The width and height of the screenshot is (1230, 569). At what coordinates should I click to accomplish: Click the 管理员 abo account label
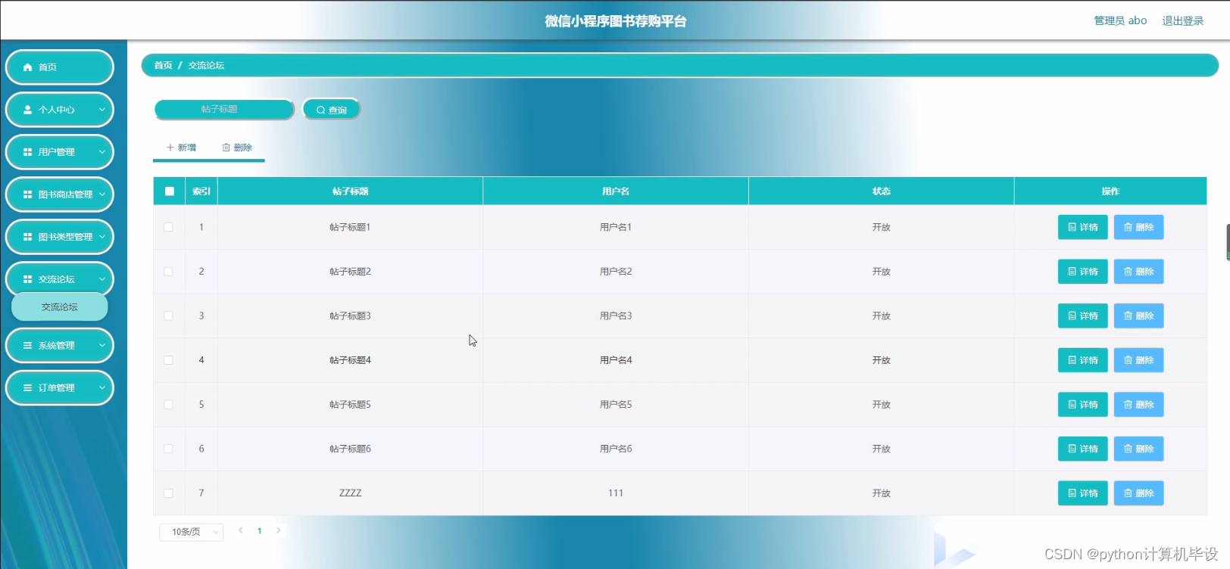pos(1120,21)
